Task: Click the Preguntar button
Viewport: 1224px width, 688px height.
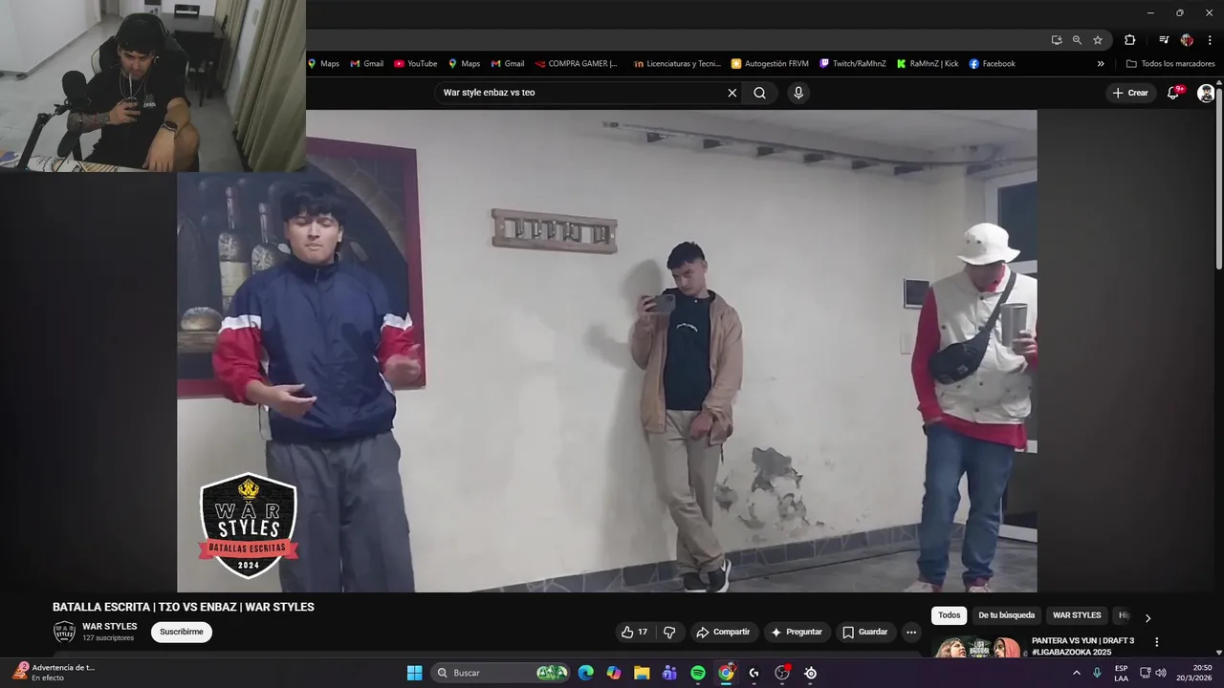Action: 797,632
